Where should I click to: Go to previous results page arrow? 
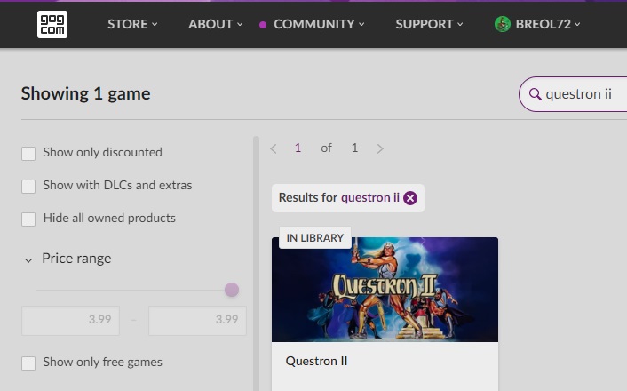click(274, 149)
